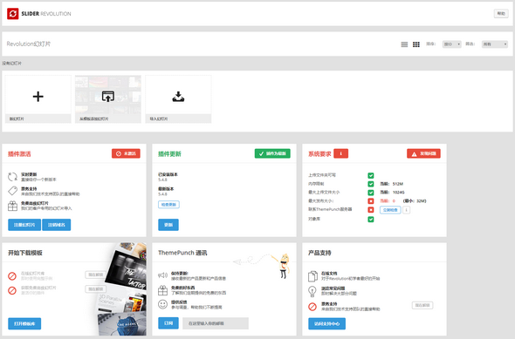Click small info icon beside 立即检查

tap(406, 210)
